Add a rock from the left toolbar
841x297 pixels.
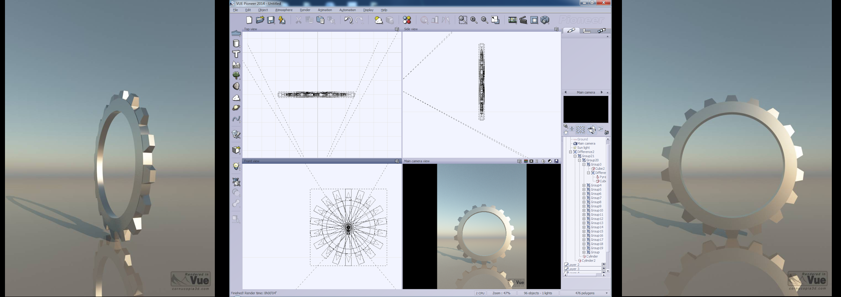236,86
